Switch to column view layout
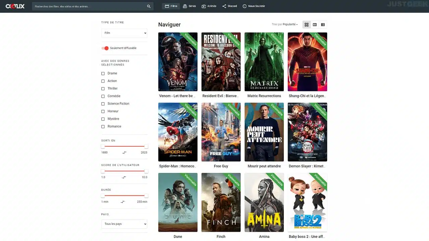429x241 pixels. click(315, 24)
